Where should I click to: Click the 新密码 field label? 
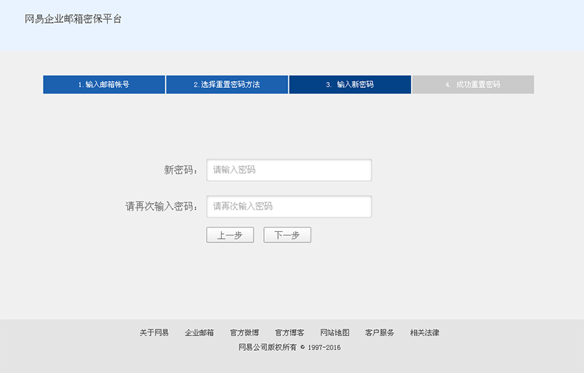coord(181,170)
